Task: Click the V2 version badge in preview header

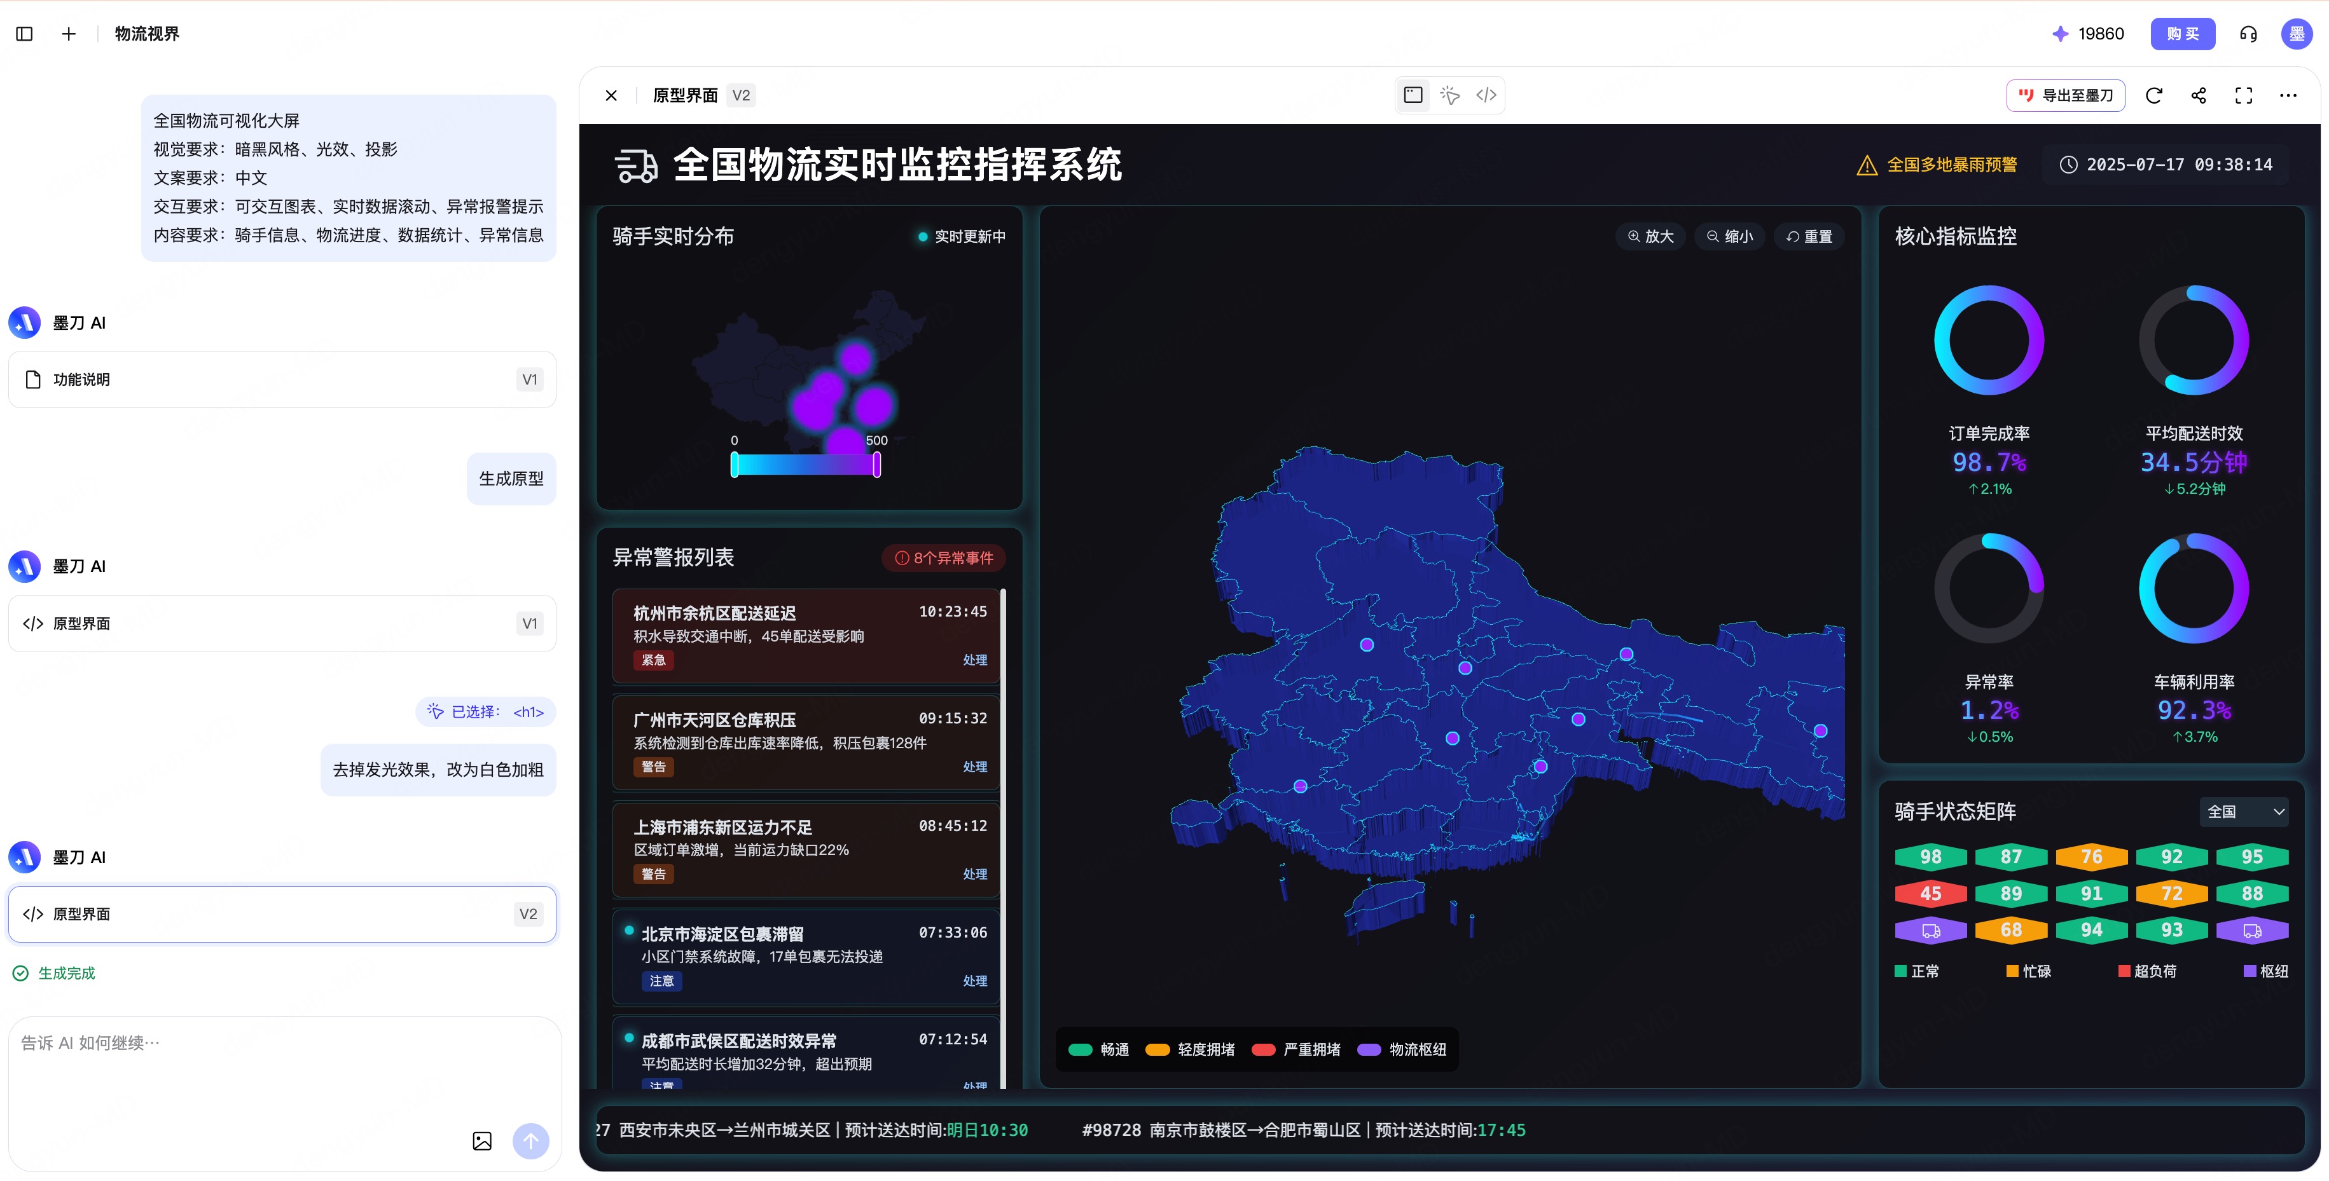Action: [740, 95]
